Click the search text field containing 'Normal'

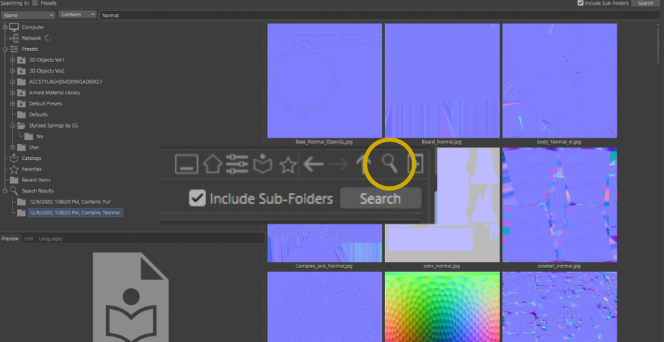pos(381,15)
